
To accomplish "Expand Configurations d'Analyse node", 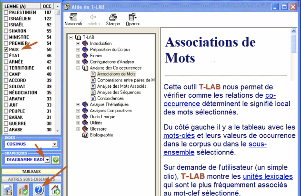I will pos(78,62).
